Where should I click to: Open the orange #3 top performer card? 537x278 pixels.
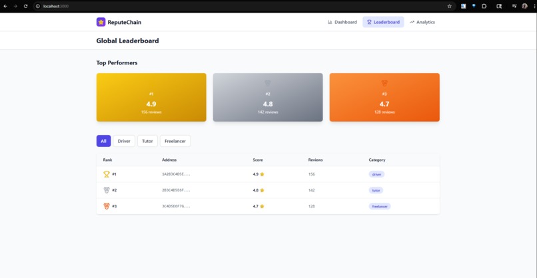(384, 97)
